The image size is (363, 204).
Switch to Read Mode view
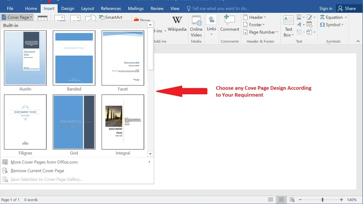click(x=270, y=200)
